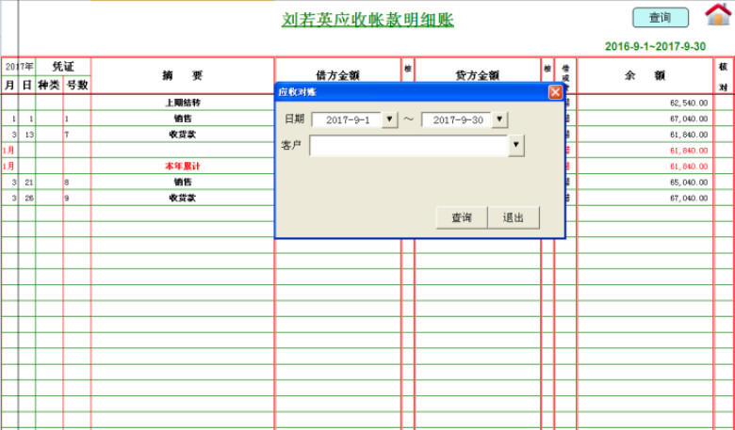Select the 上期结转 summary cell
This screenshot has width=735, height=430.
[183, 103]
